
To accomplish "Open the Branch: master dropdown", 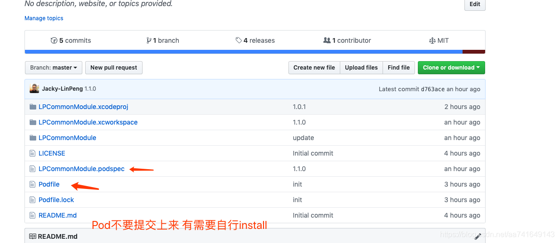I will (x=54, y=68).
